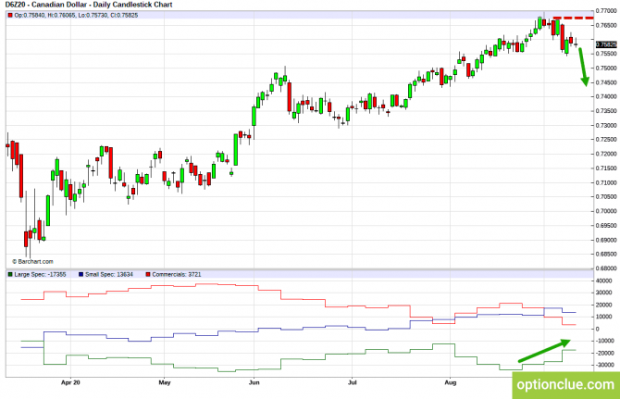Screen dimensions: 620x399
Task: Click the 0.72000 price axis label
Action: point(606,154)
